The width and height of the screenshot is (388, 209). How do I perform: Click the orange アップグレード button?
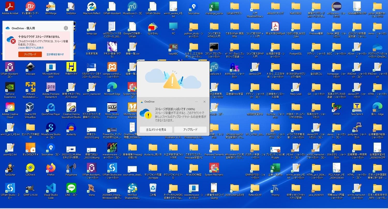(x=30, y=54)
